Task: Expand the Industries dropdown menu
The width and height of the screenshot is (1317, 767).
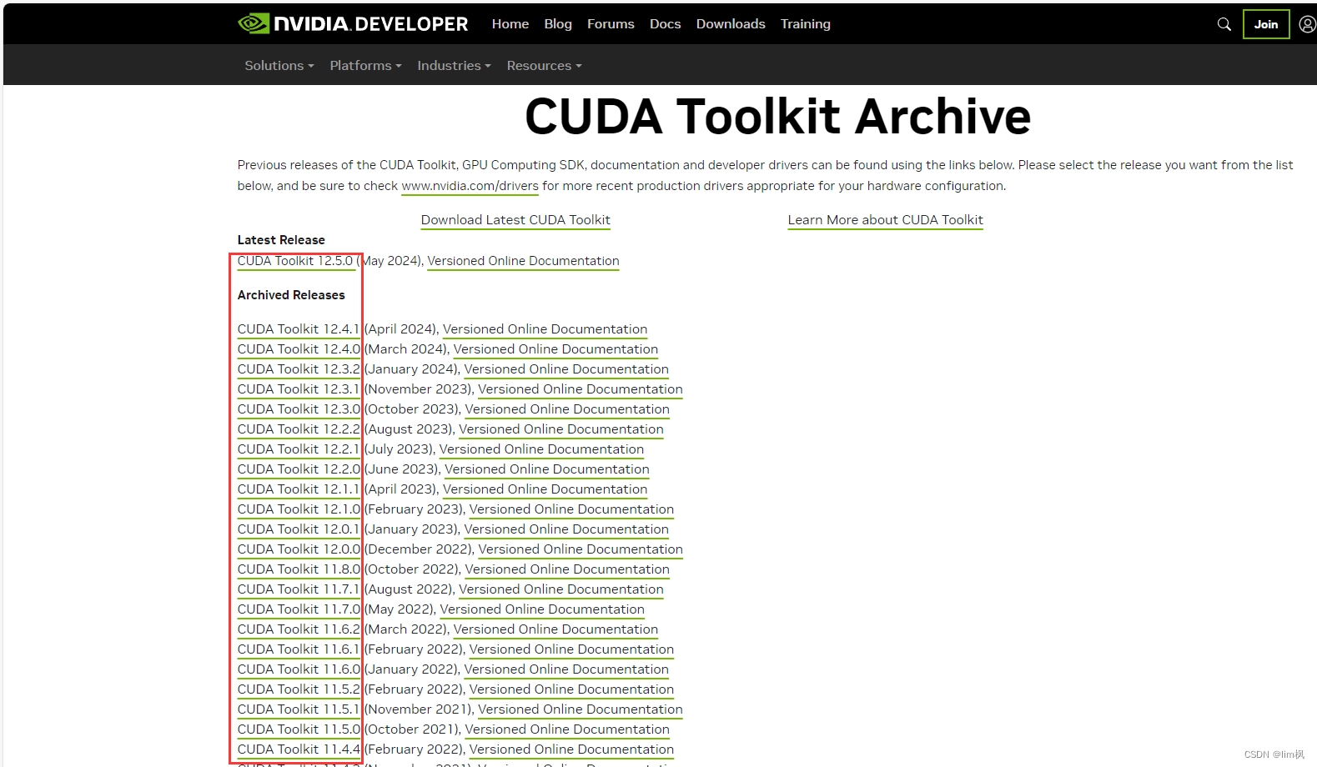Action: coord(454,65)
